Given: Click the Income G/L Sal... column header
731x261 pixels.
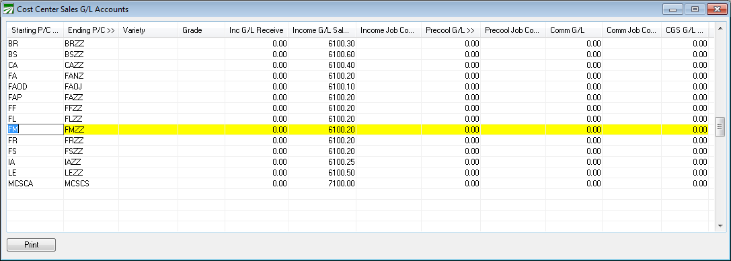Looking at the screenshot, I should coord(322,30).
